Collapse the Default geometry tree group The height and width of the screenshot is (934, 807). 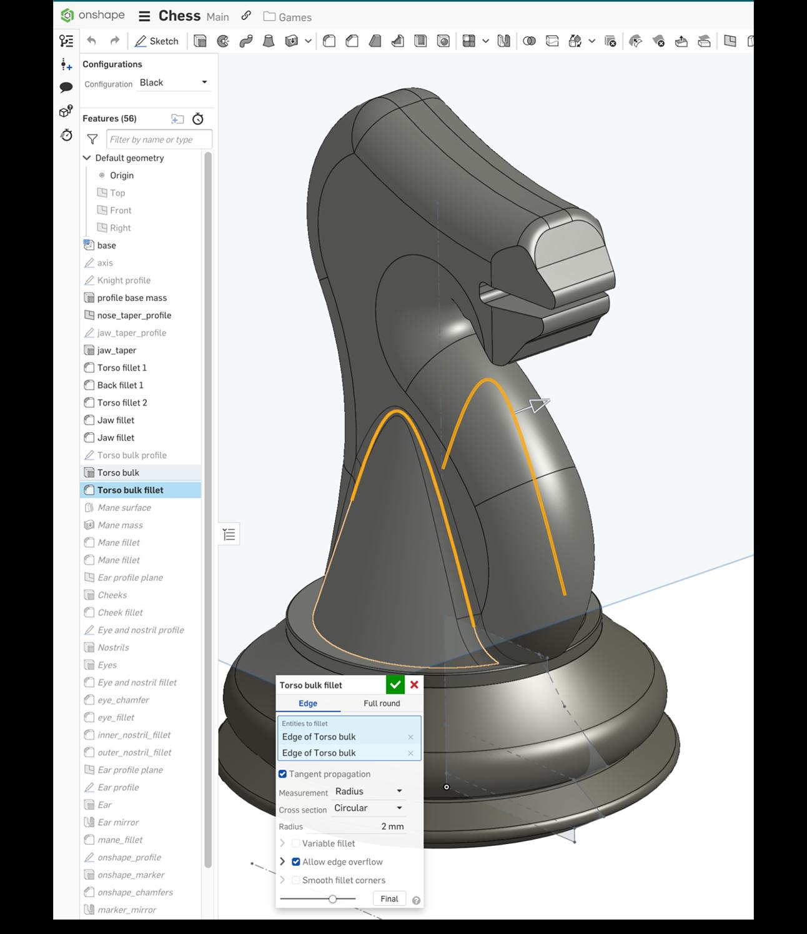pos(87,158)
